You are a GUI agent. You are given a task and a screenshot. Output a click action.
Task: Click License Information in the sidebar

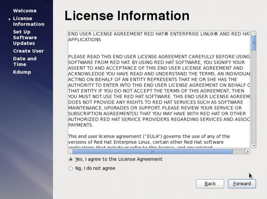(29, 21)
